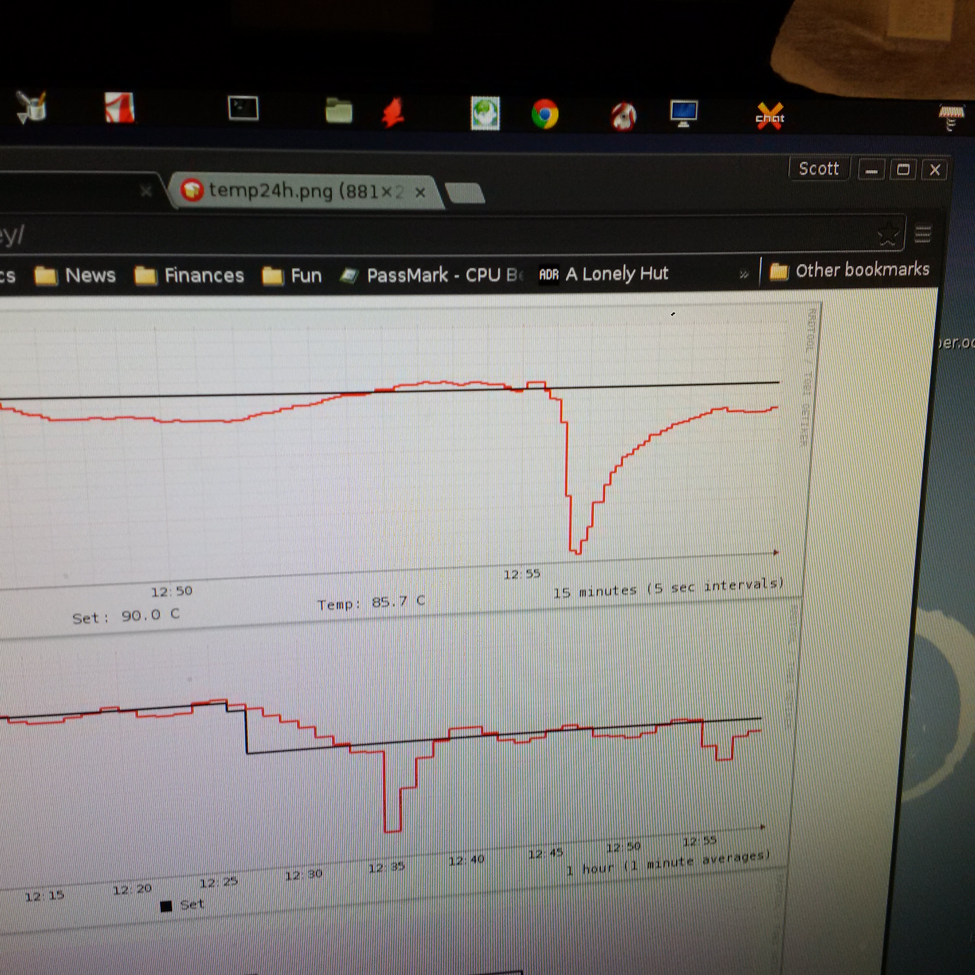Show hidden bookmarks via overflow chevron
Viewport: 975px width, 975px height.
743,274
